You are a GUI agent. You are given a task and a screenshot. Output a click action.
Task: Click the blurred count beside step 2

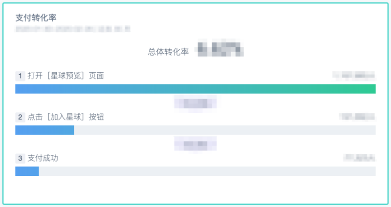tap(357, 117)
